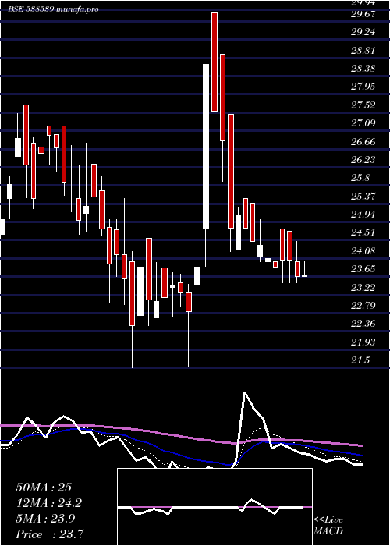The width and height of the screenshot is (390, 546).
Task: Click the 25.8 price axis label
Action: coord(360,178)
